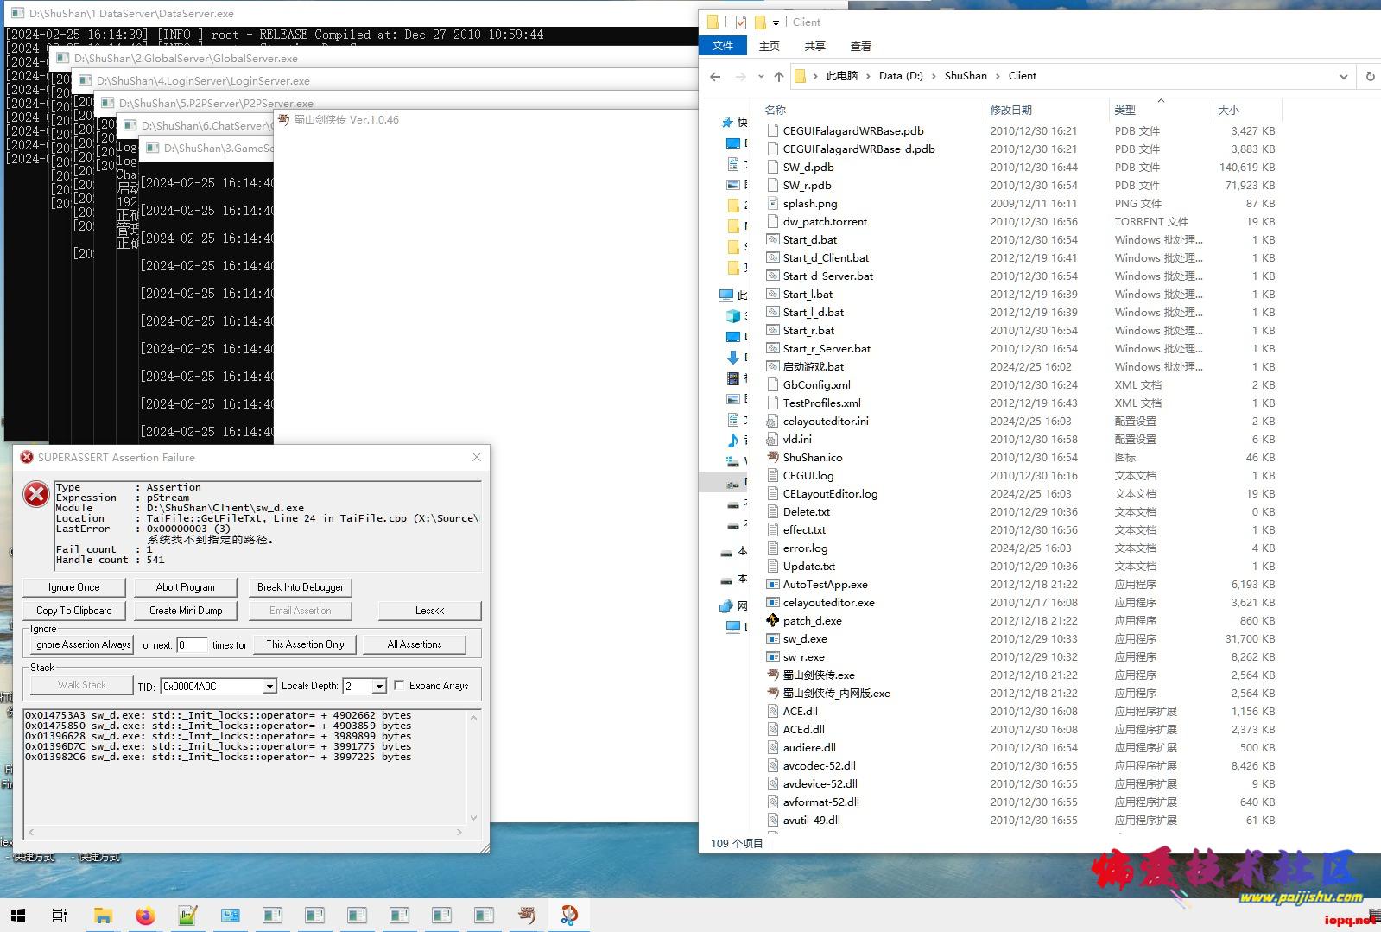Click the Explorer back arrow
Viewport: 1381px width, 932px height.
click(x=715, y=76)
